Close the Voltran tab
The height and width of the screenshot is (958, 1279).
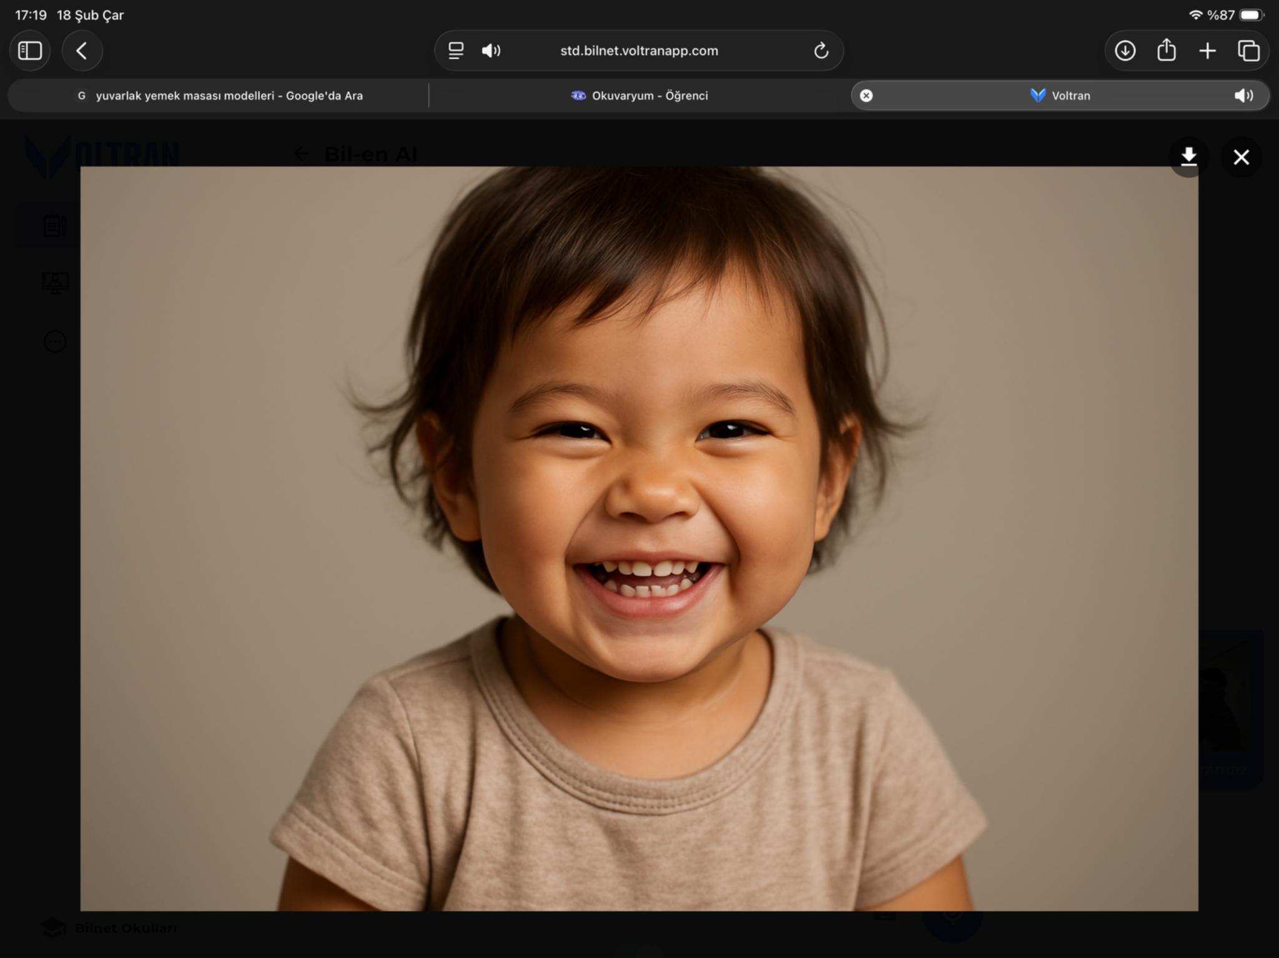(866, 95)
